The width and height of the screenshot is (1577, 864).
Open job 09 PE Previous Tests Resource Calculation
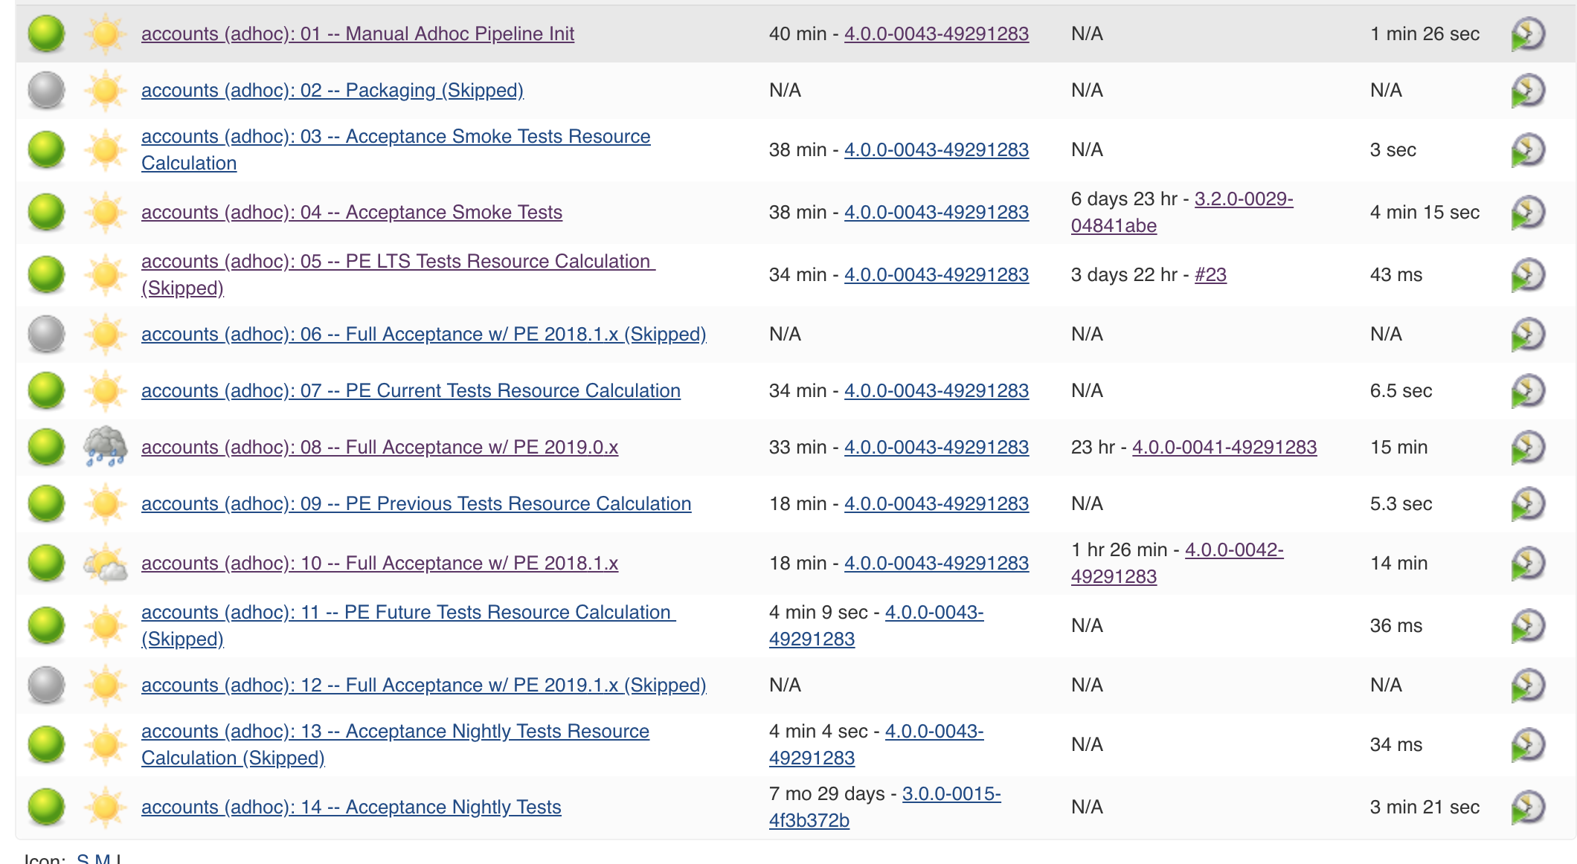[416, 504]
